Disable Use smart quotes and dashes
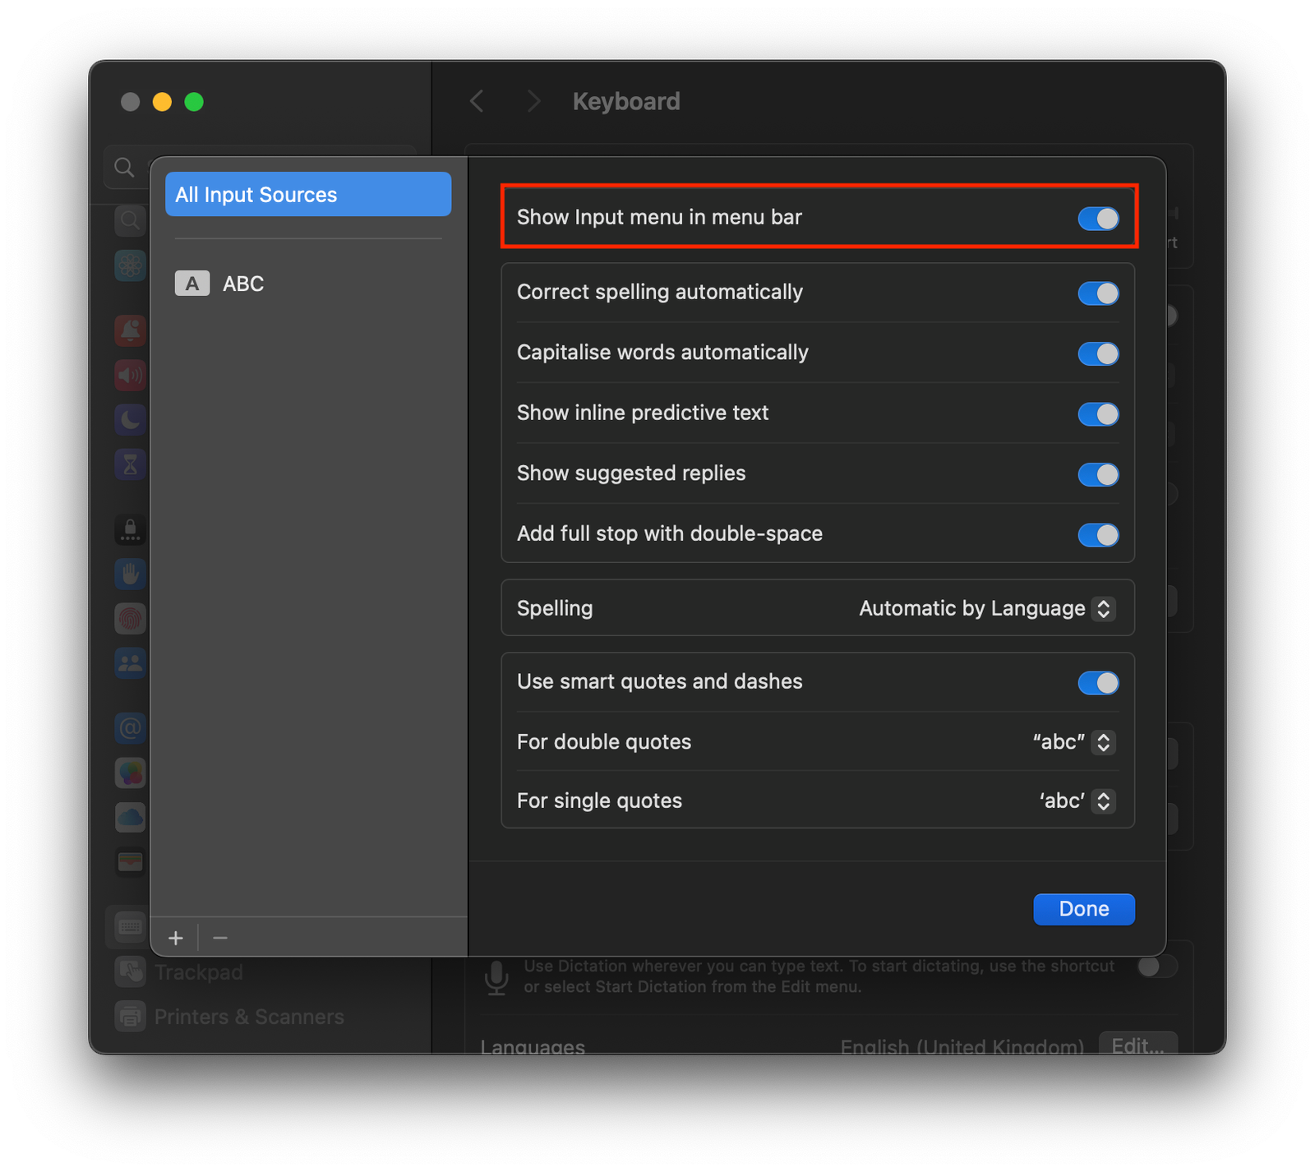The height and width of the screenshot is (1172, 1315). [x=1098, y=683]
